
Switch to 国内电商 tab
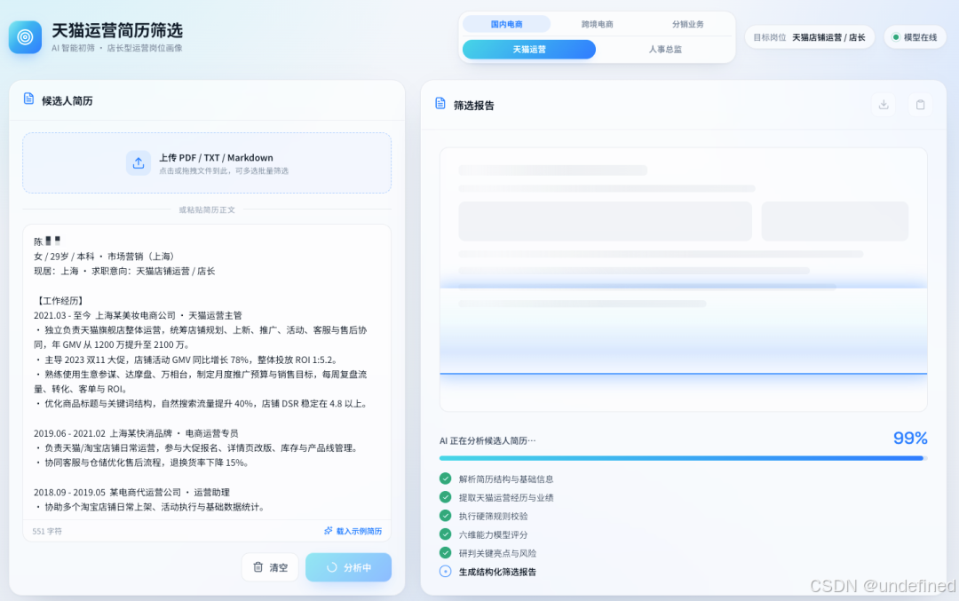coord(506,24)
